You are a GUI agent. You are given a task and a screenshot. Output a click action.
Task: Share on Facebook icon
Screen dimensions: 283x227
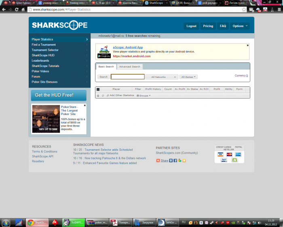175,161
